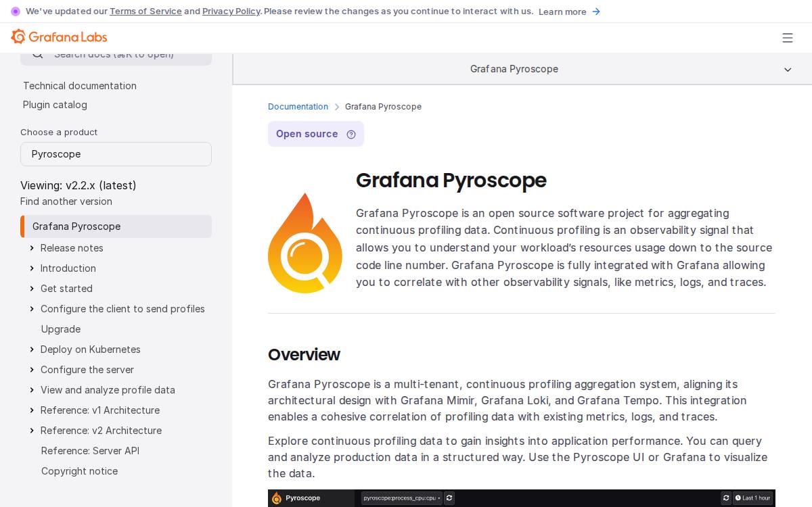Expand the Configure the server chevron
This screenshot has height=507, width=812.
pos(32,370)
